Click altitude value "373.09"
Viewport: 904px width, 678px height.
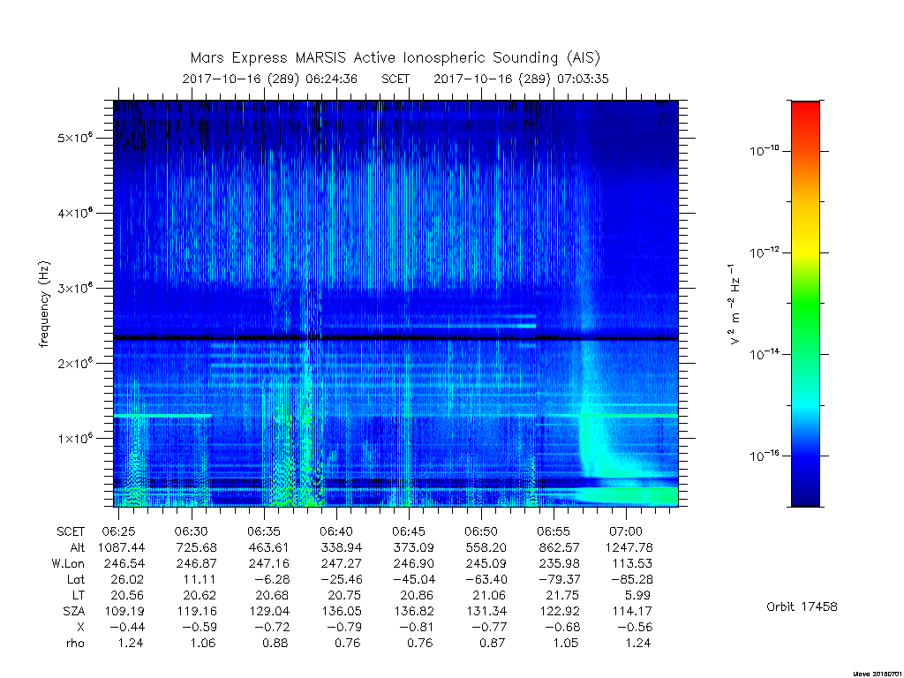[413, 547]
